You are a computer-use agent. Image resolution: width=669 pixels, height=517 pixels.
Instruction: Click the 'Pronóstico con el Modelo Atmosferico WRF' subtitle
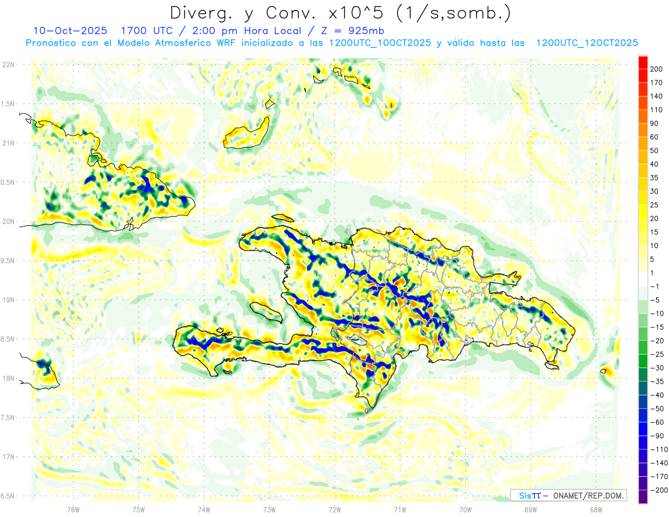pyautogui.click(x=131, y=43)
